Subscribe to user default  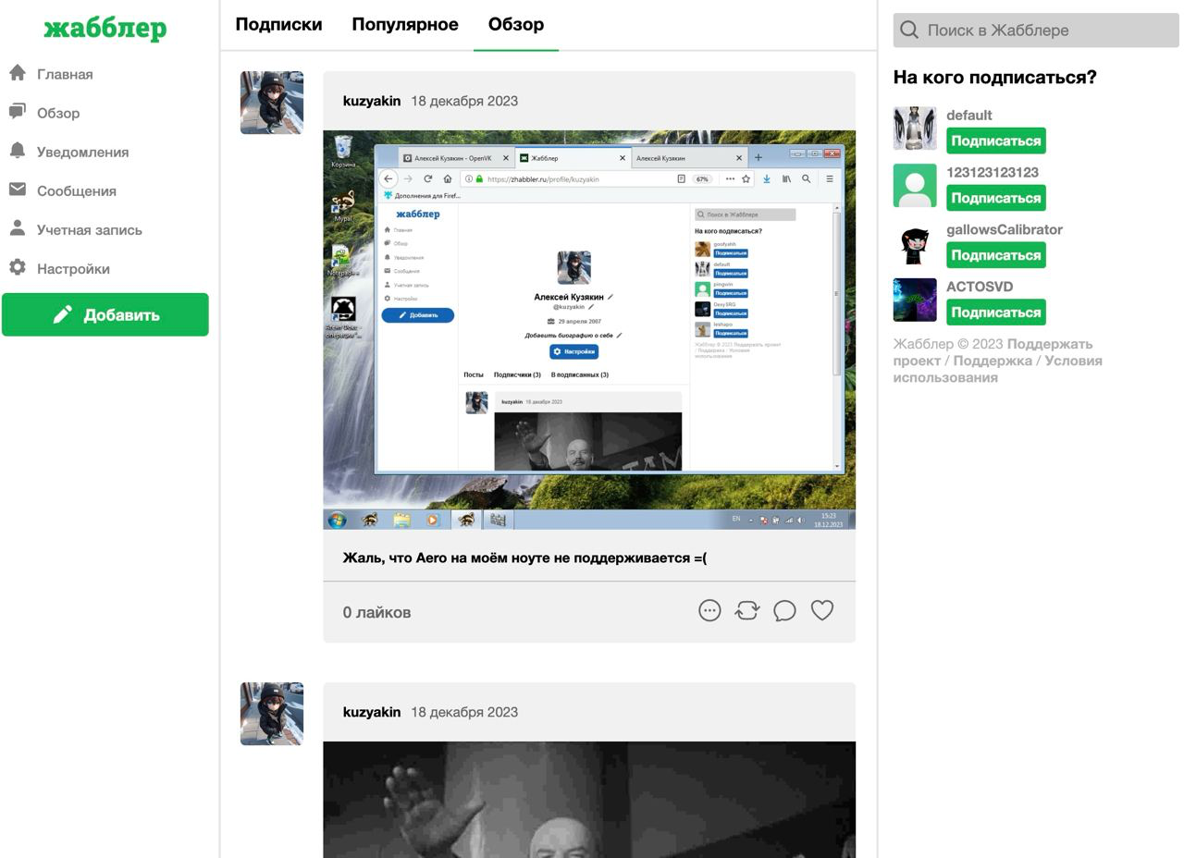995,141
